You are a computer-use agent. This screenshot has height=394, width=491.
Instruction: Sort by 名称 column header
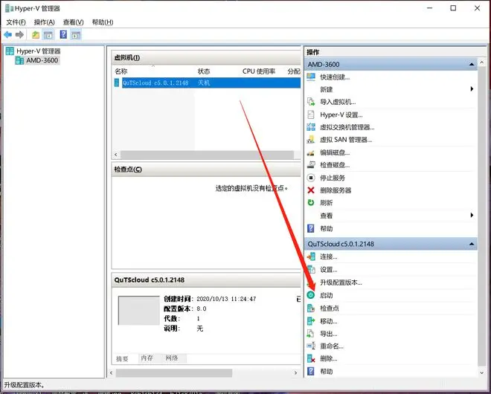121,71
